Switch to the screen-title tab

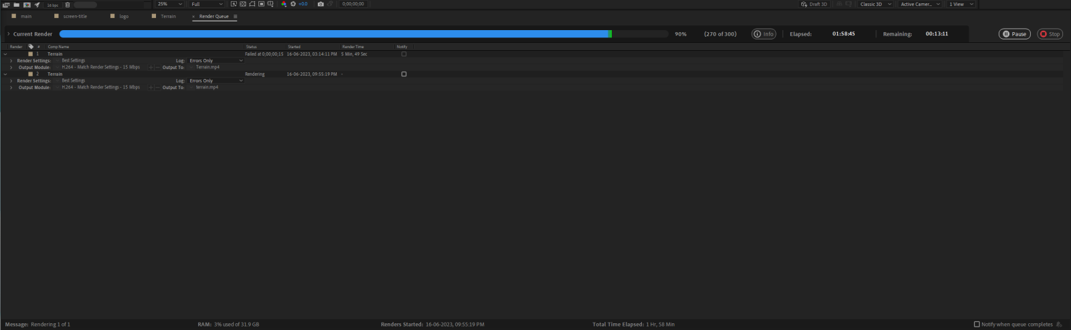tap(74, 17)
